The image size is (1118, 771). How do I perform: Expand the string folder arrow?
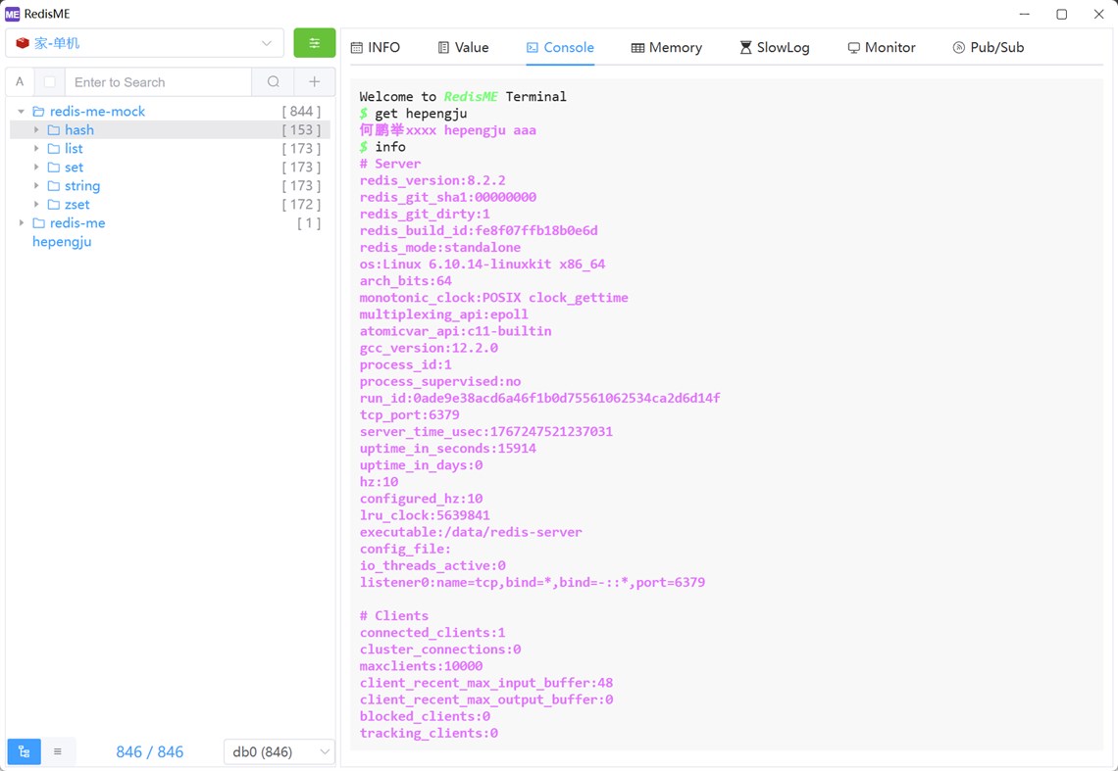36,185
